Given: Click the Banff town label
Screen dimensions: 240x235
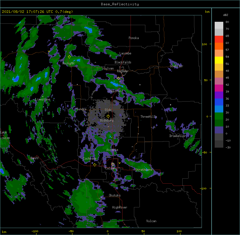Looking at the screenshot, I should click(x=35, y=158).
